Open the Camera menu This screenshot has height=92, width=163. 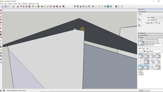(x=10, y=4)
